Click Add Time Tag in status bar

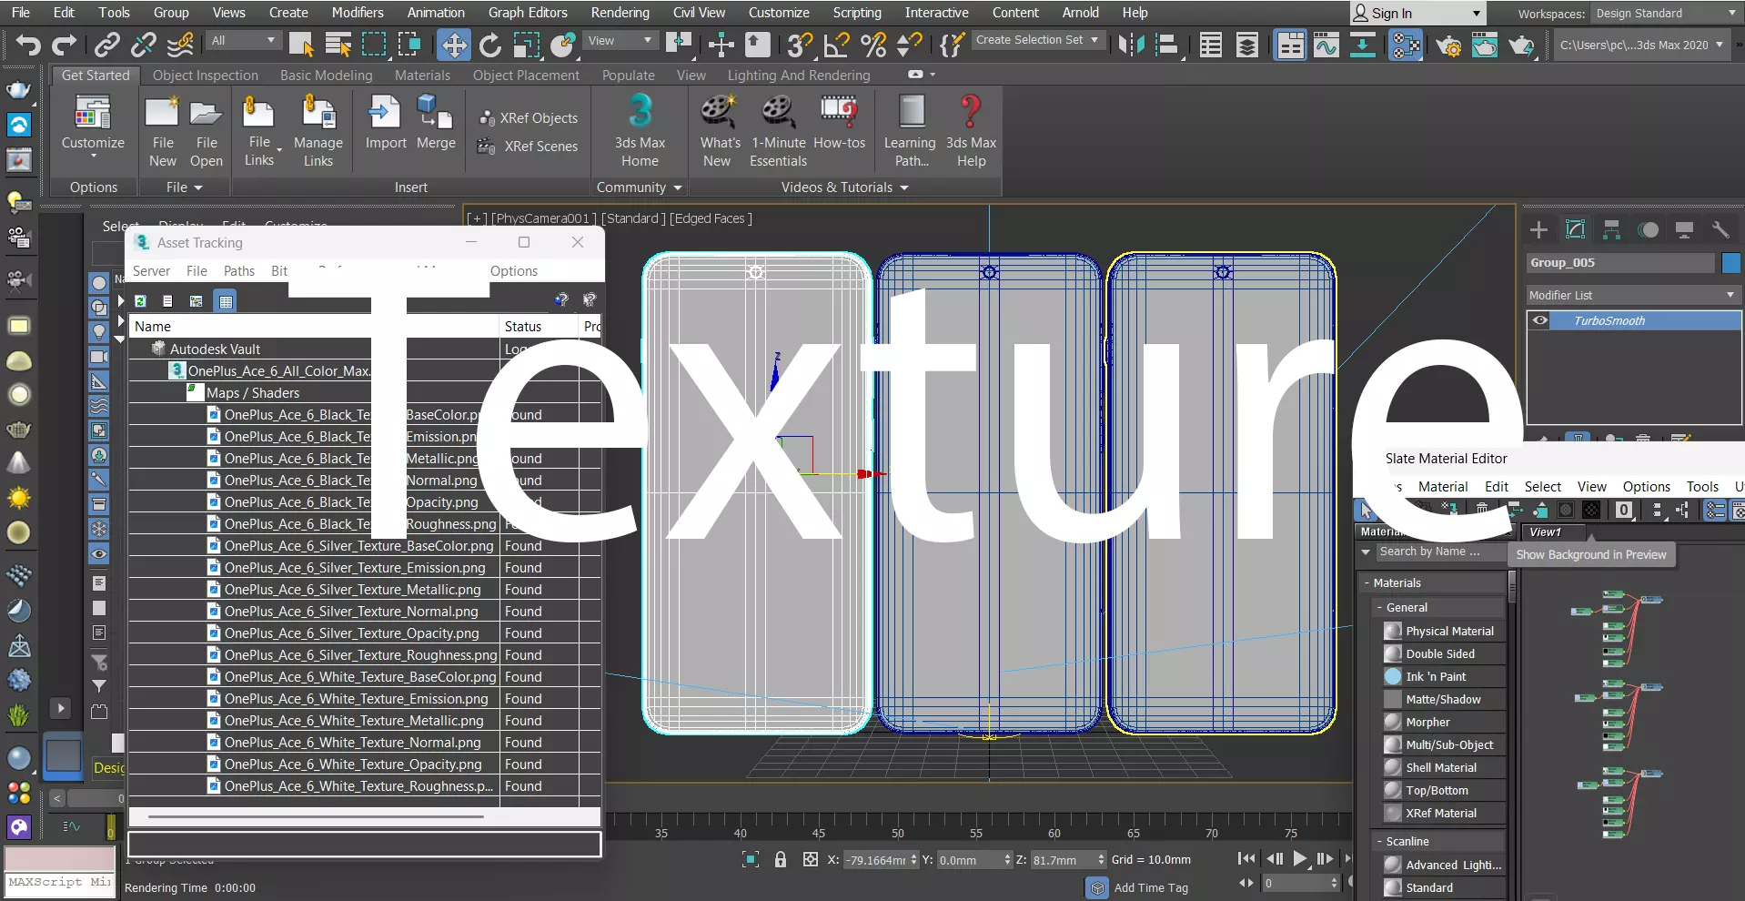(1151, 887)
